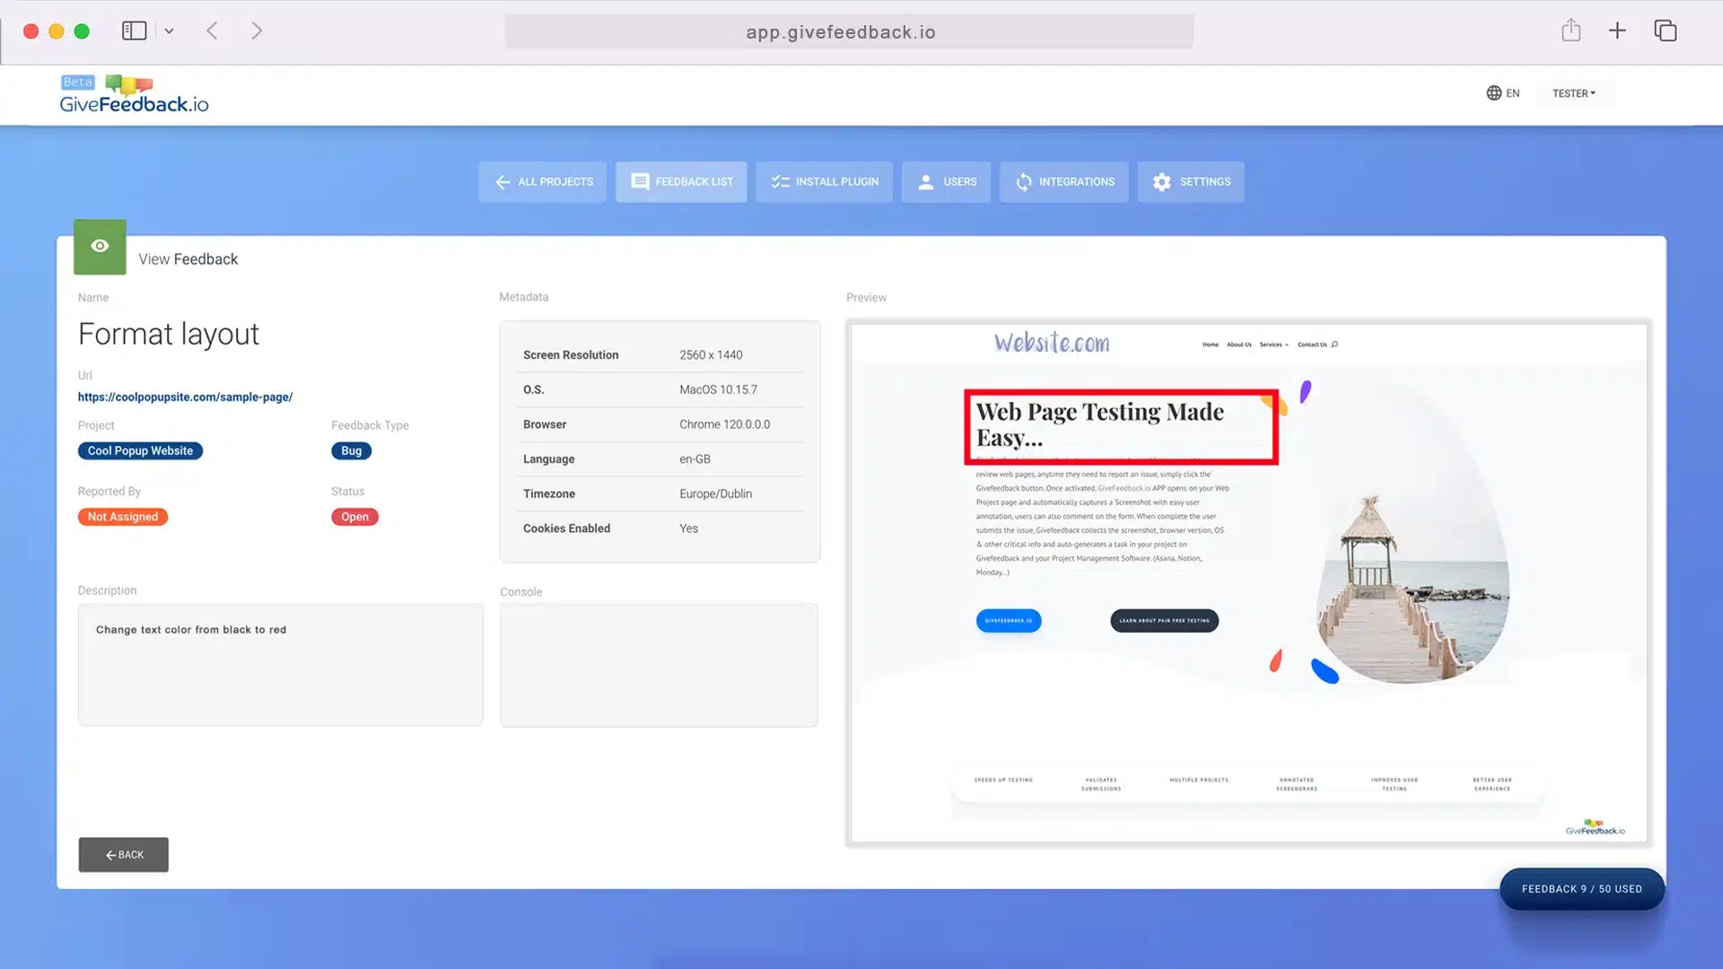
Task: Click the Bug feedback type badge
Action: pos(351,450)
